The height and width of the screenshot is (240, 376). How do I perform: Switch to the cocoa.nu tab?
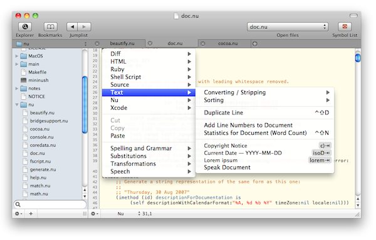pos(227,44)
